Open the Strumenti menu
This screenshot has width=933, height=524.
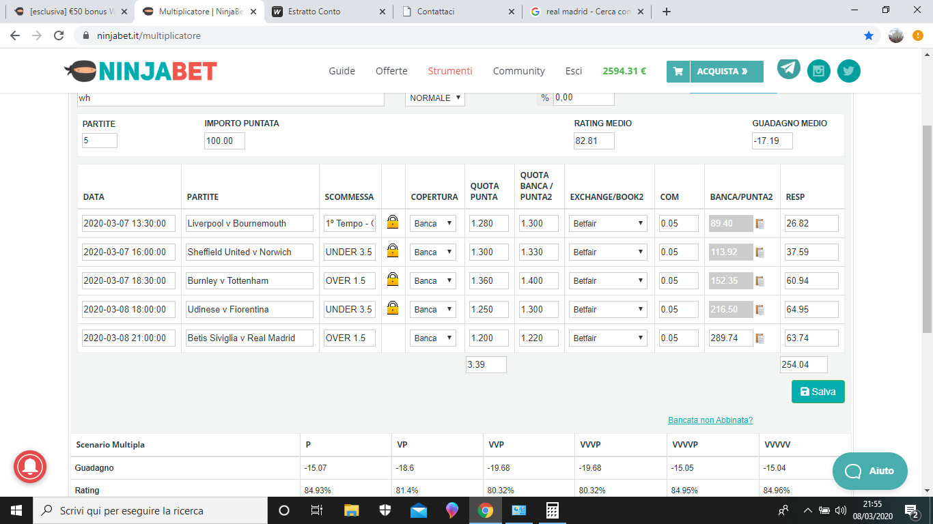[x=450, y=71]
